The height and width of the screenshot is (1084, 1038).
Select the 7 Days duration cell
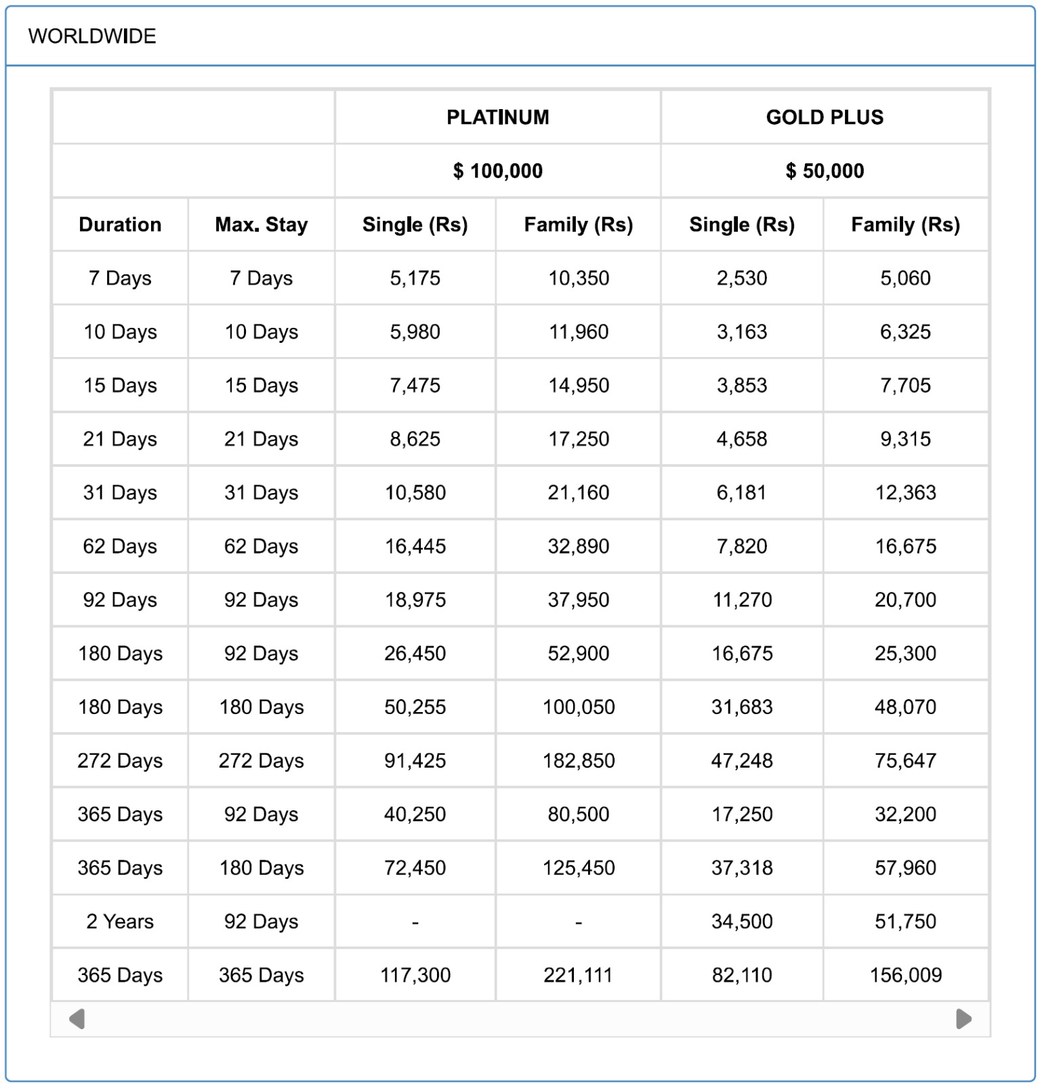120,278
